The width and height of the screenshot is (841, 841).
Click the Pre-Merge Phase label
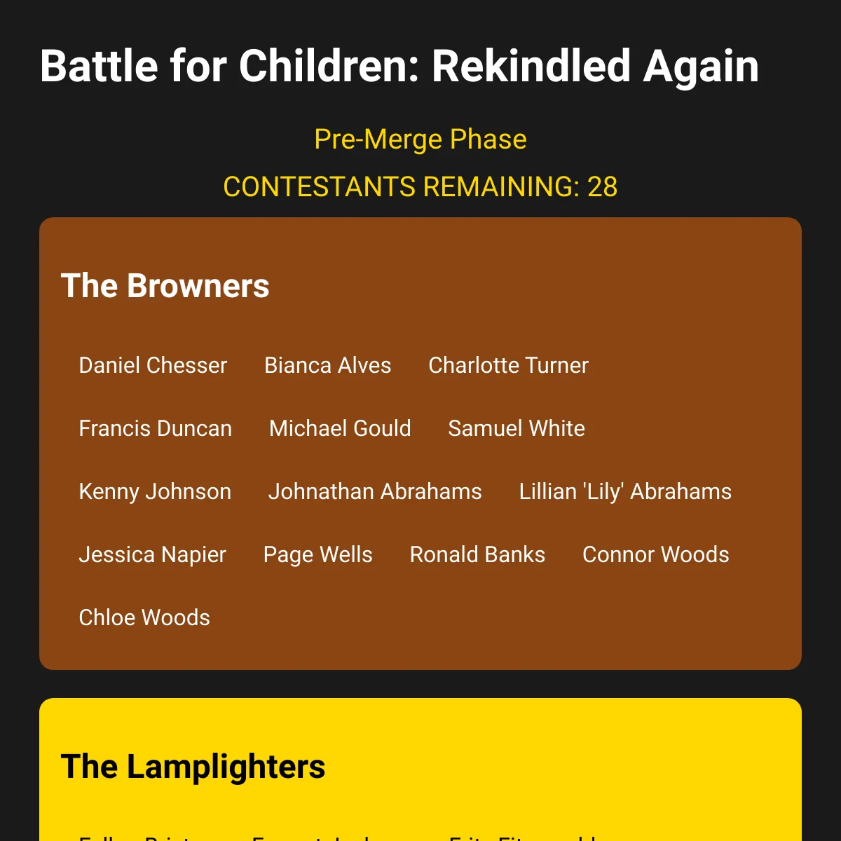coord(420,139)
